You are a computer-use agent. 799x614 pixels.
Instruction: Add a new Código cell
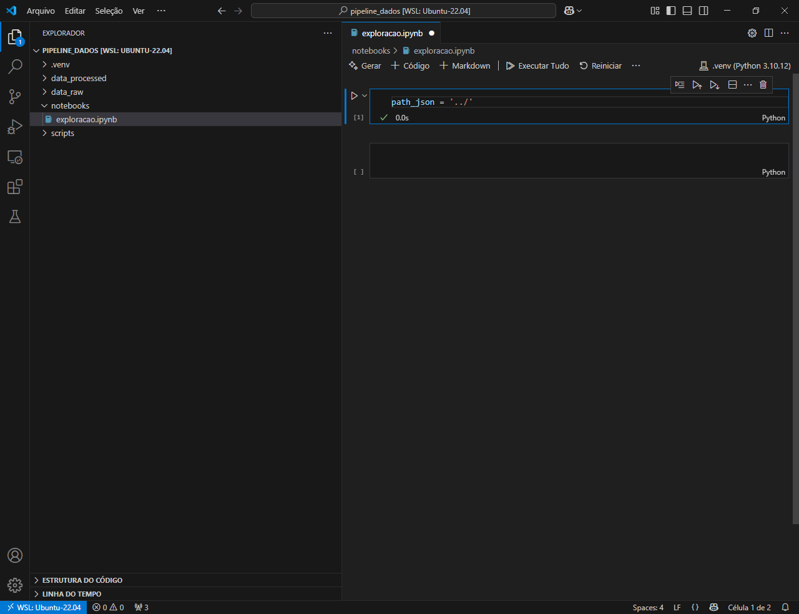(x=410, y=66)
